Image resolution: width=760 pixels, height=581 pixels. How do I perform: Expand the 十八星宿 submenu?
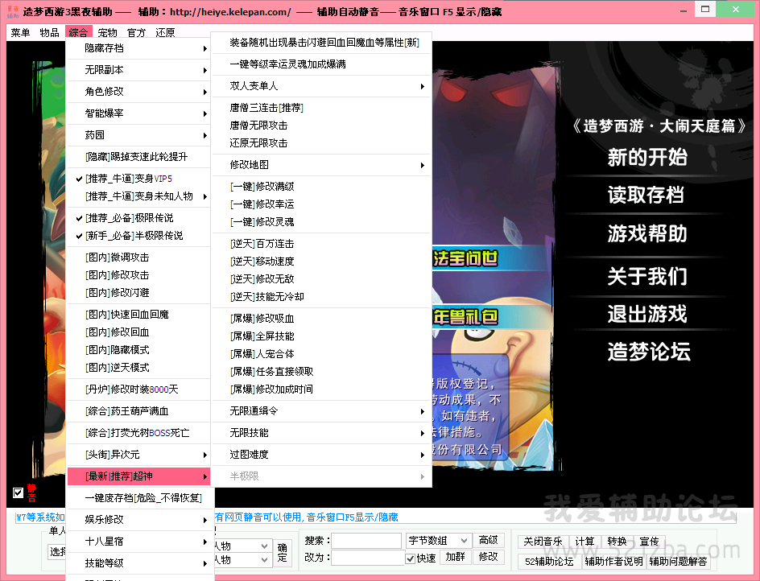pos(138,542)
